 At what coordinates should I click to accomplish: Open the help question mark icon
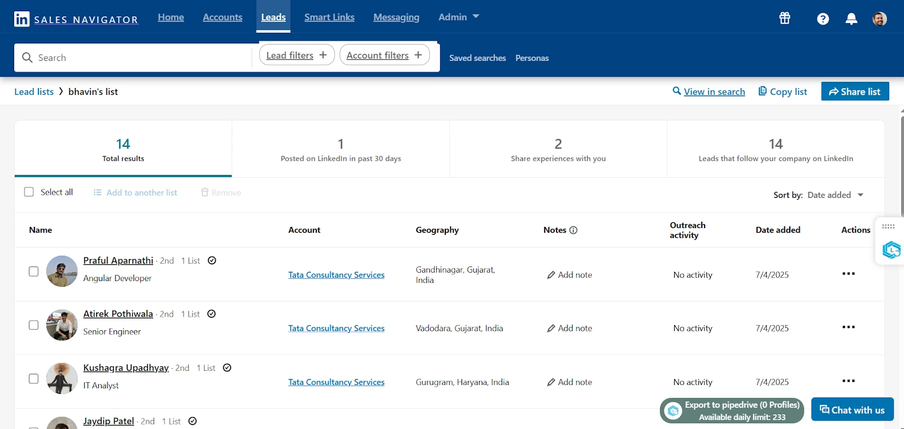point(823,19)
